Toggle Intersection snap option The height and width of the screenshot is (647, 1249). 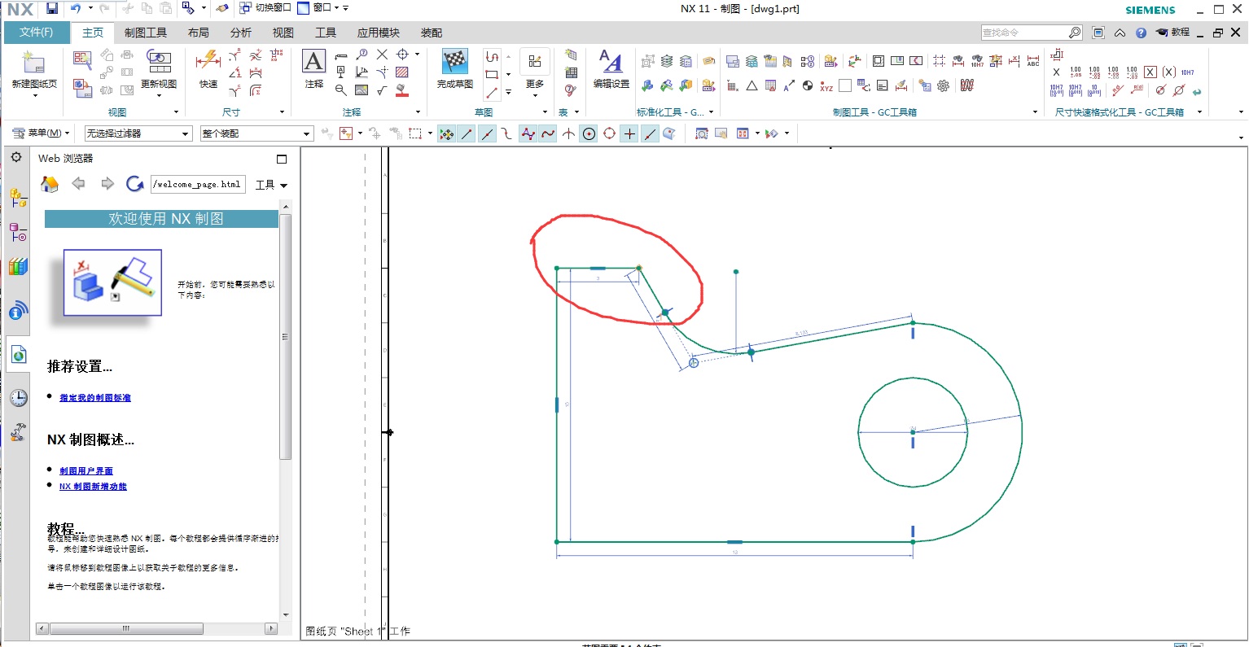pos(568,133)
